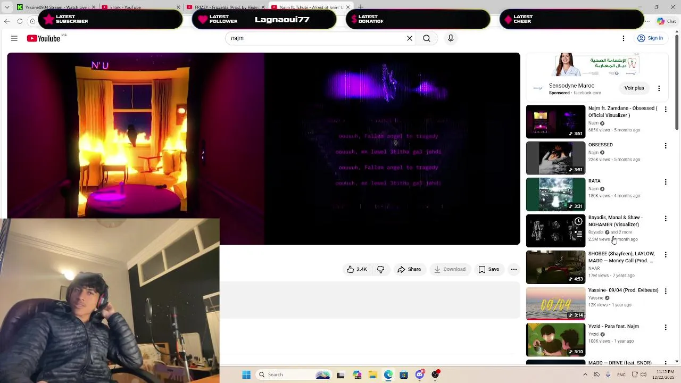Open OBS Studio from the taskbar
Image resolution: width=681 pixels, height=383 pixels.
435,374
